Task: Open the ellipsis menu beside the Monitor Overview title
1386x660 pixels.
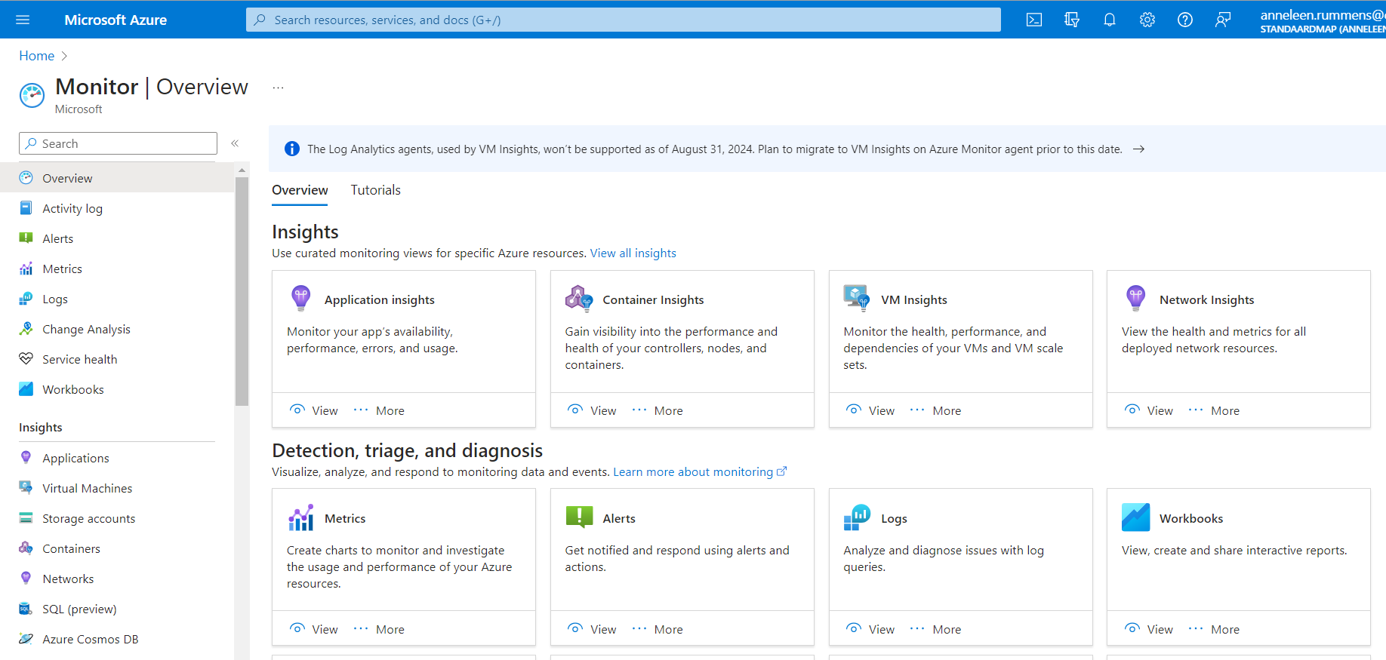Action: coord(278,87)
